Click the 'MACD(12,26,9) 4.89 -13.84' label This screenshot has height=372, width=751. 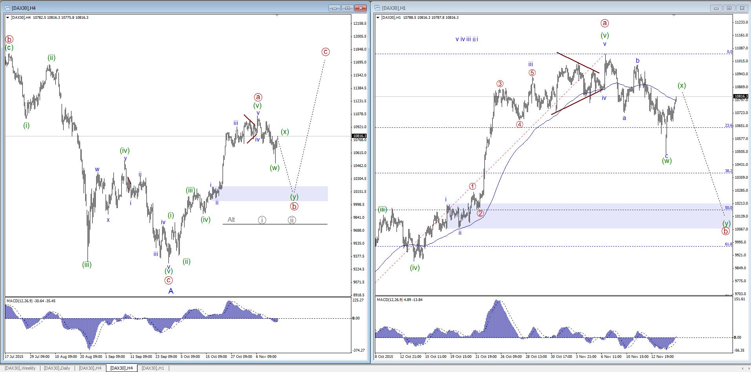(400, 299)
